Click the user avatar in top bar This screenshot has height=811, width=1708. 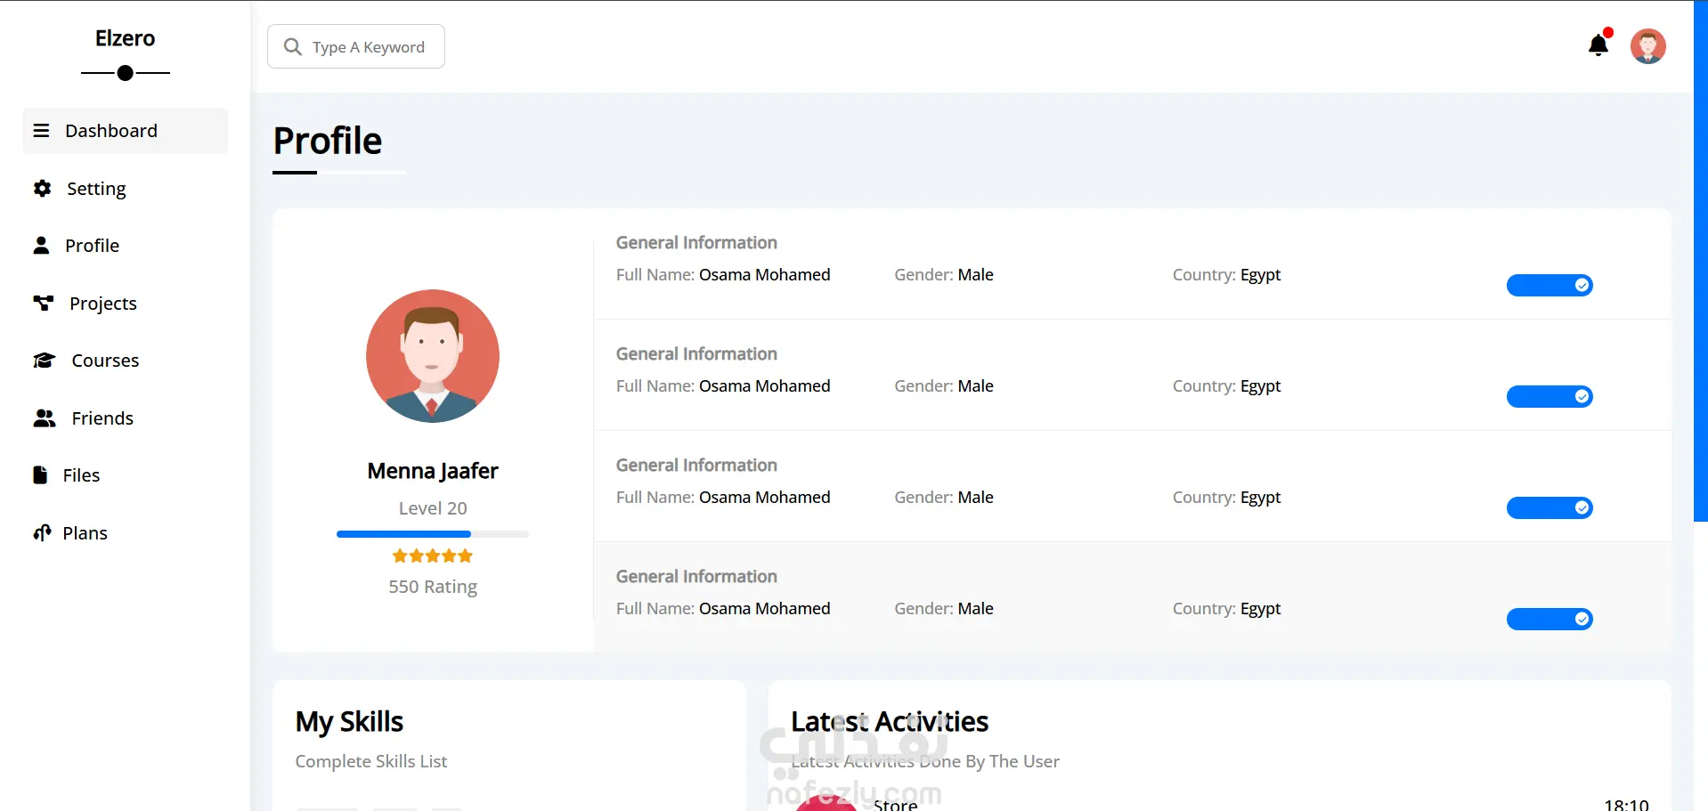[x=1647, y=46]
